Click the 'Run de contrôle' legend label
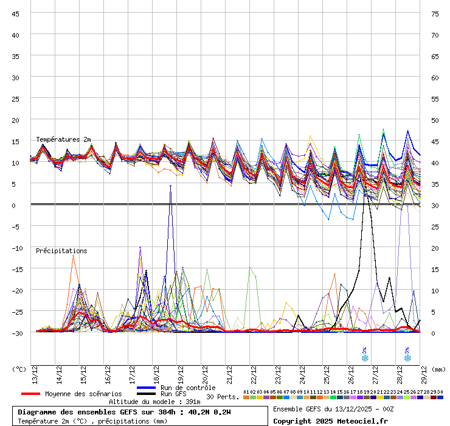This screenshot has width=450, height=426. 188,388
